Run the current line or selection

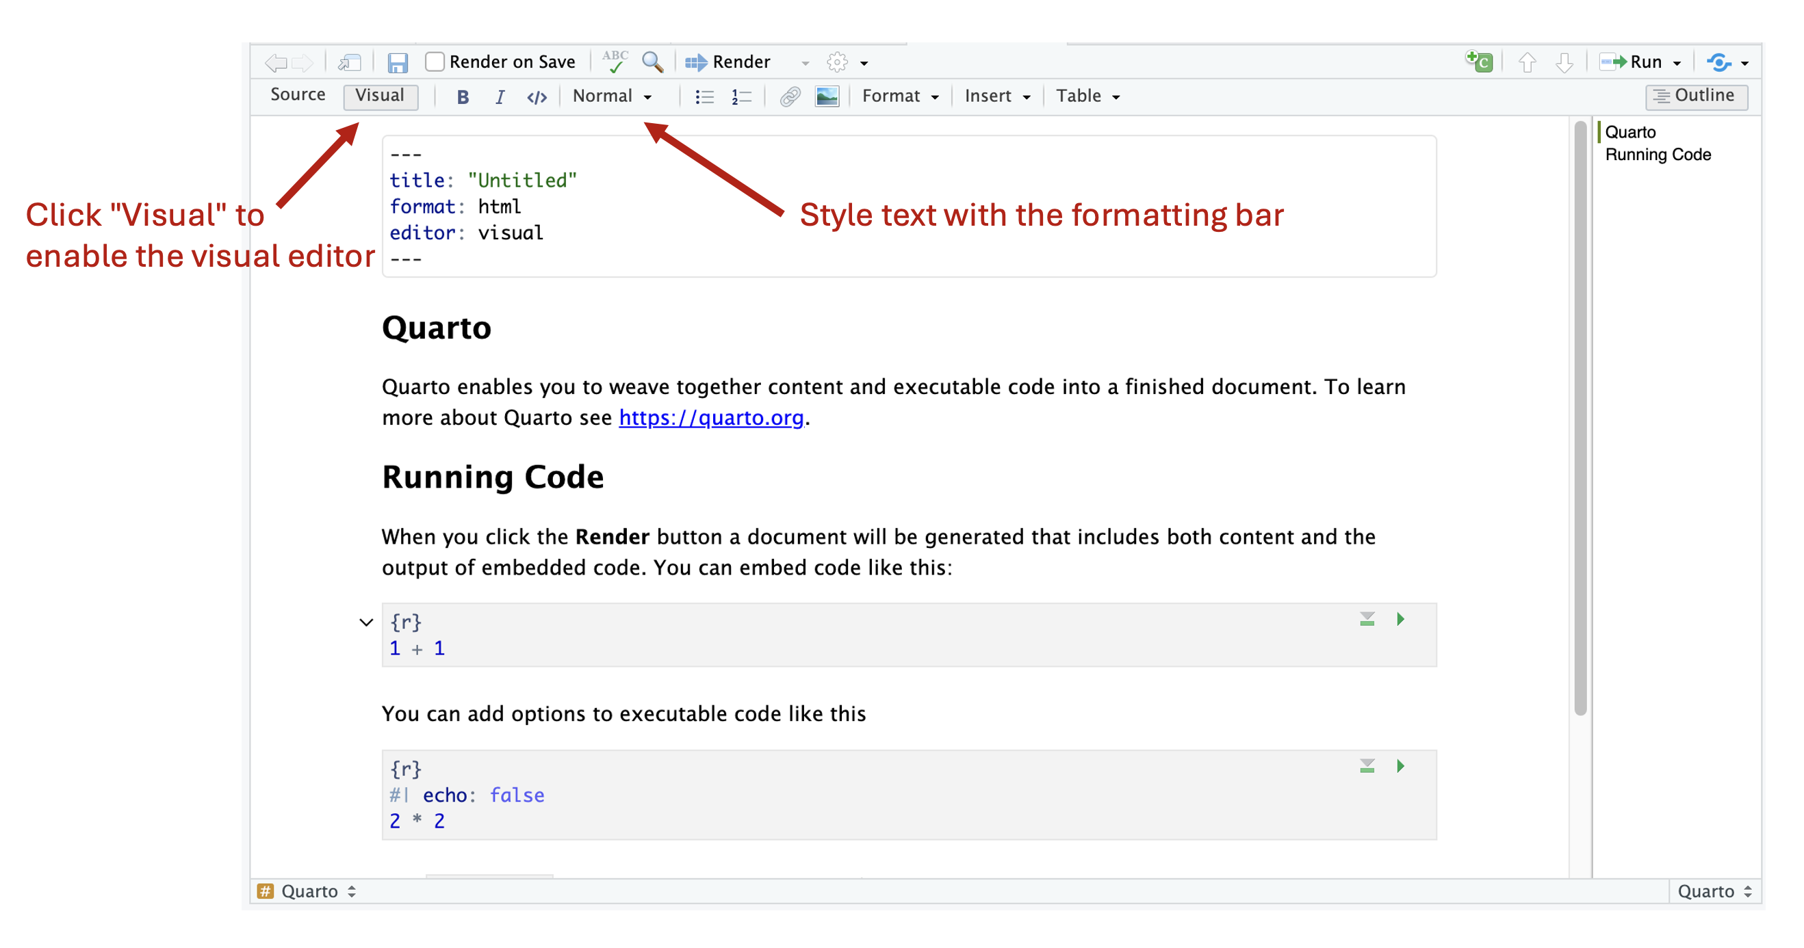1630,62
